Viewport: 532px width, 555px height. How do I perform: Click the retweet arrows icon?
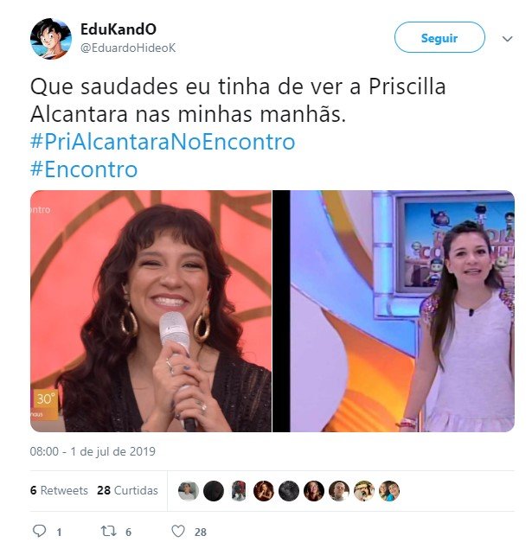click(108, 531)
